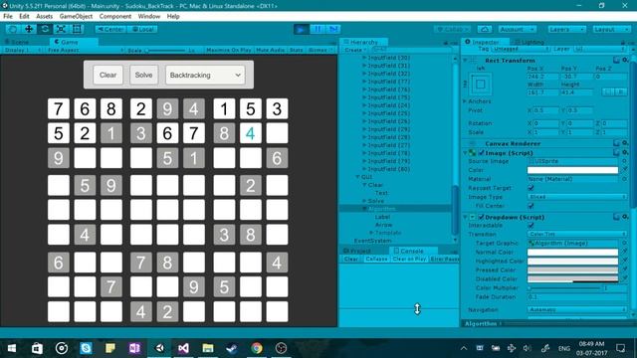Open the Layout dropdown
The image size is (637, 358).
(610, 29)
